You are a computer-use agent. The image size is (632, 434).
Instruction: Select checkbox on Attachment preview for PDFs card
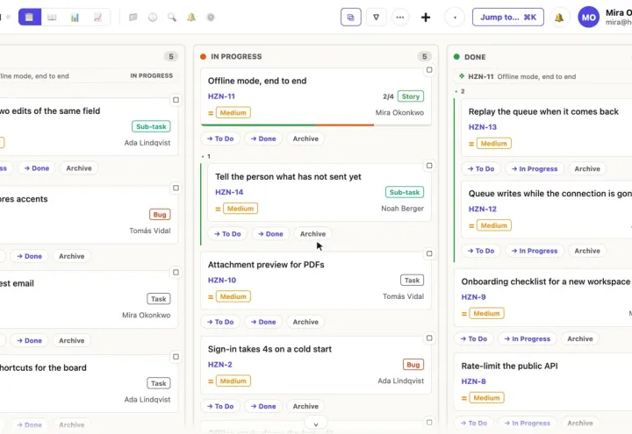click(x=429, y=253)
